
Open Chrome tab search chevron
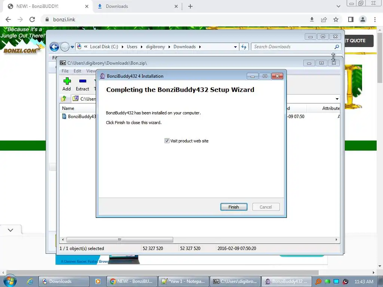point(338,6)
